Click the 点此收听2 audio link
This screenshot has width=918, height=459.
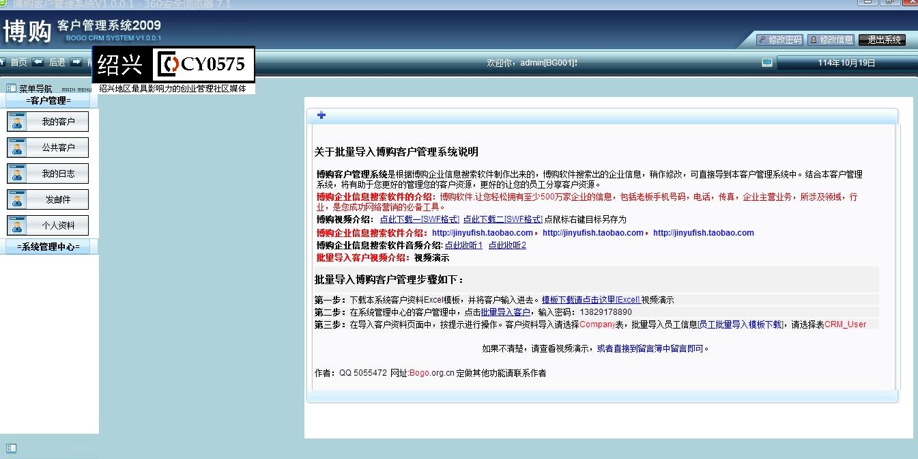[x=507, y=245]
